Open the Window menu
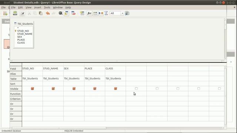Image resolution: width=237 pixels, height=133 pixels. (x=58, y=7)
